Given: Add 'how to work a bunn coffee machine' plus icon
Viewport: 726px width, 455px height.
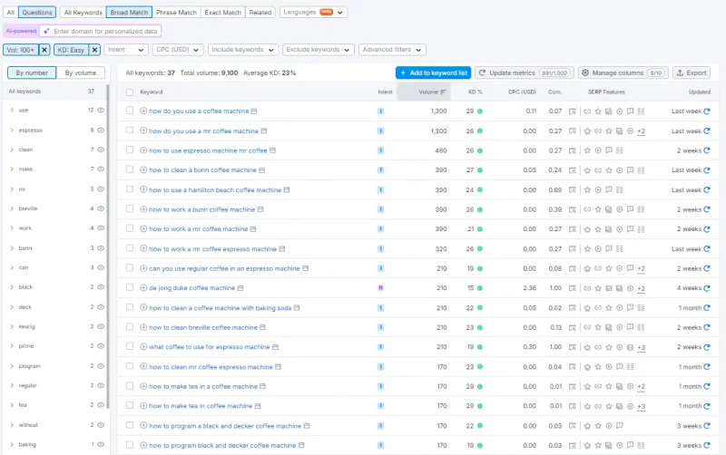Looking at the screenshot, I should coord(143,209).
